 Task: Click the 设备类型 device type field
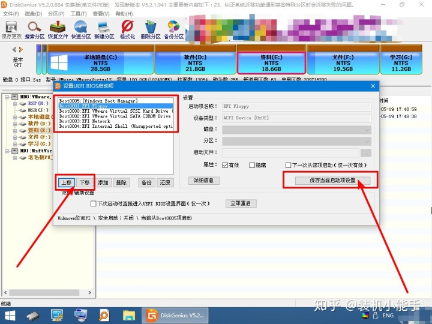point(297,118)
